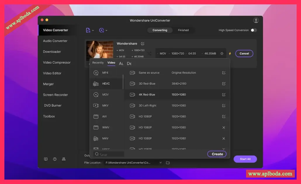
Task: Open conversion settings gear icon
Action: tap(222, 54)
